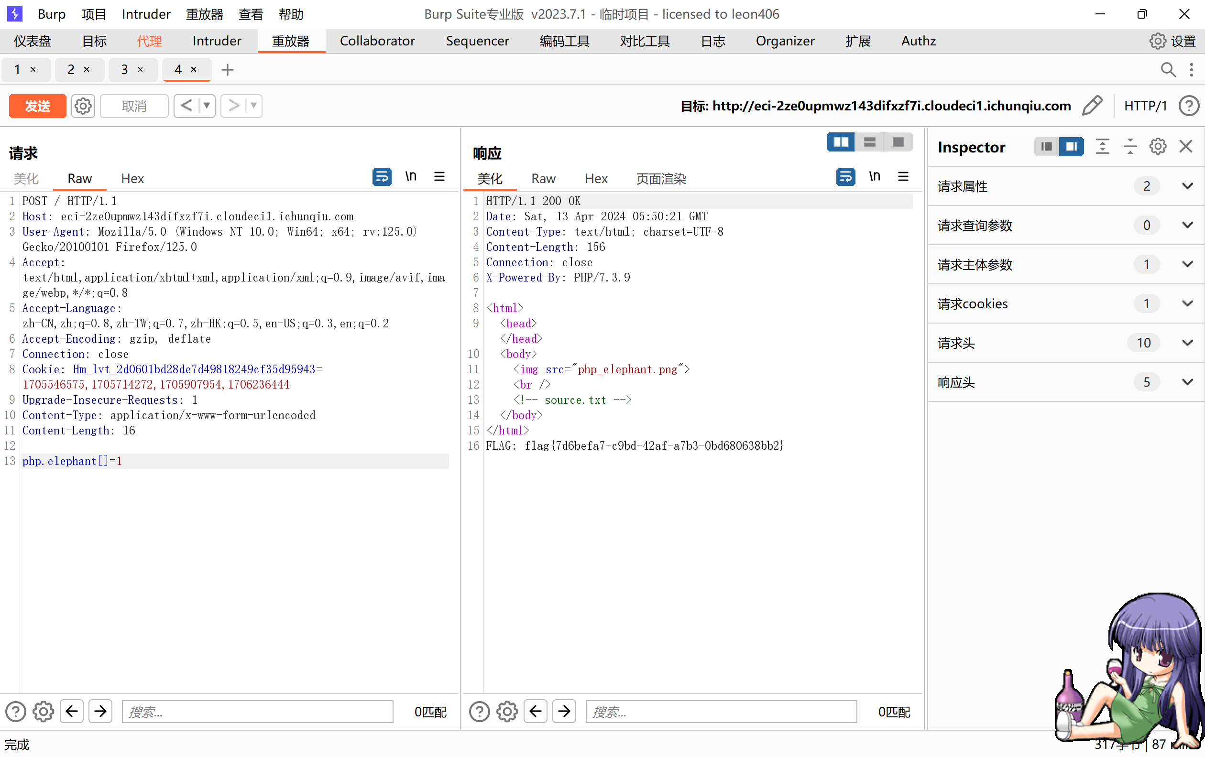Open the 项目 menu in menu bar
Viewport: 1205px width, 757px height.
pos(94,14)
